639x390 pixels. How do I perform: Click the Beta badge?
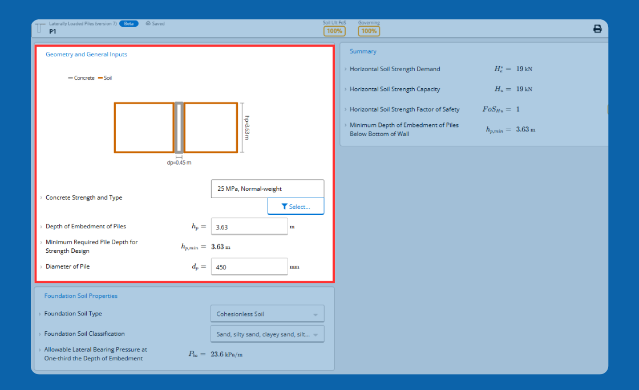[129, 23]
